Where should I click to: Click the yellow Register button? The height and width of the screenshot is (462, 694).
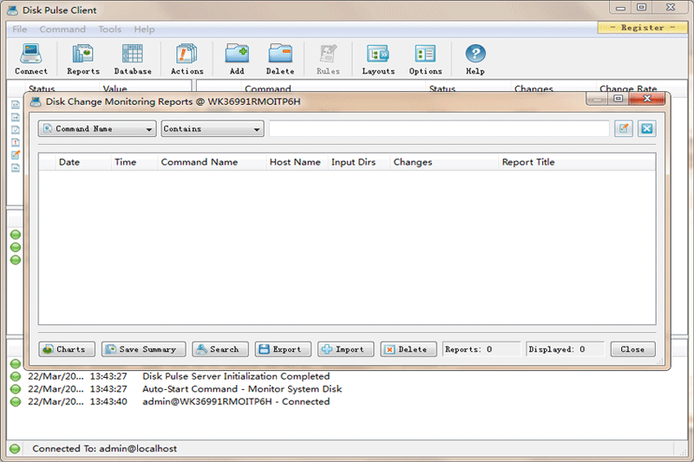point(642,28)
